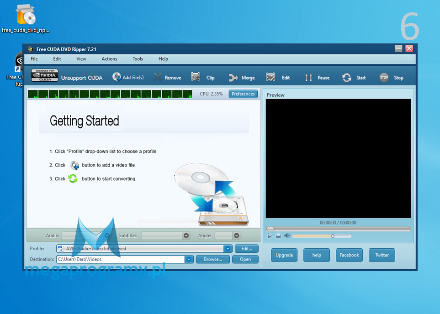
Task: Click the Remove X icon in toolbar
Action: point(158,77)
